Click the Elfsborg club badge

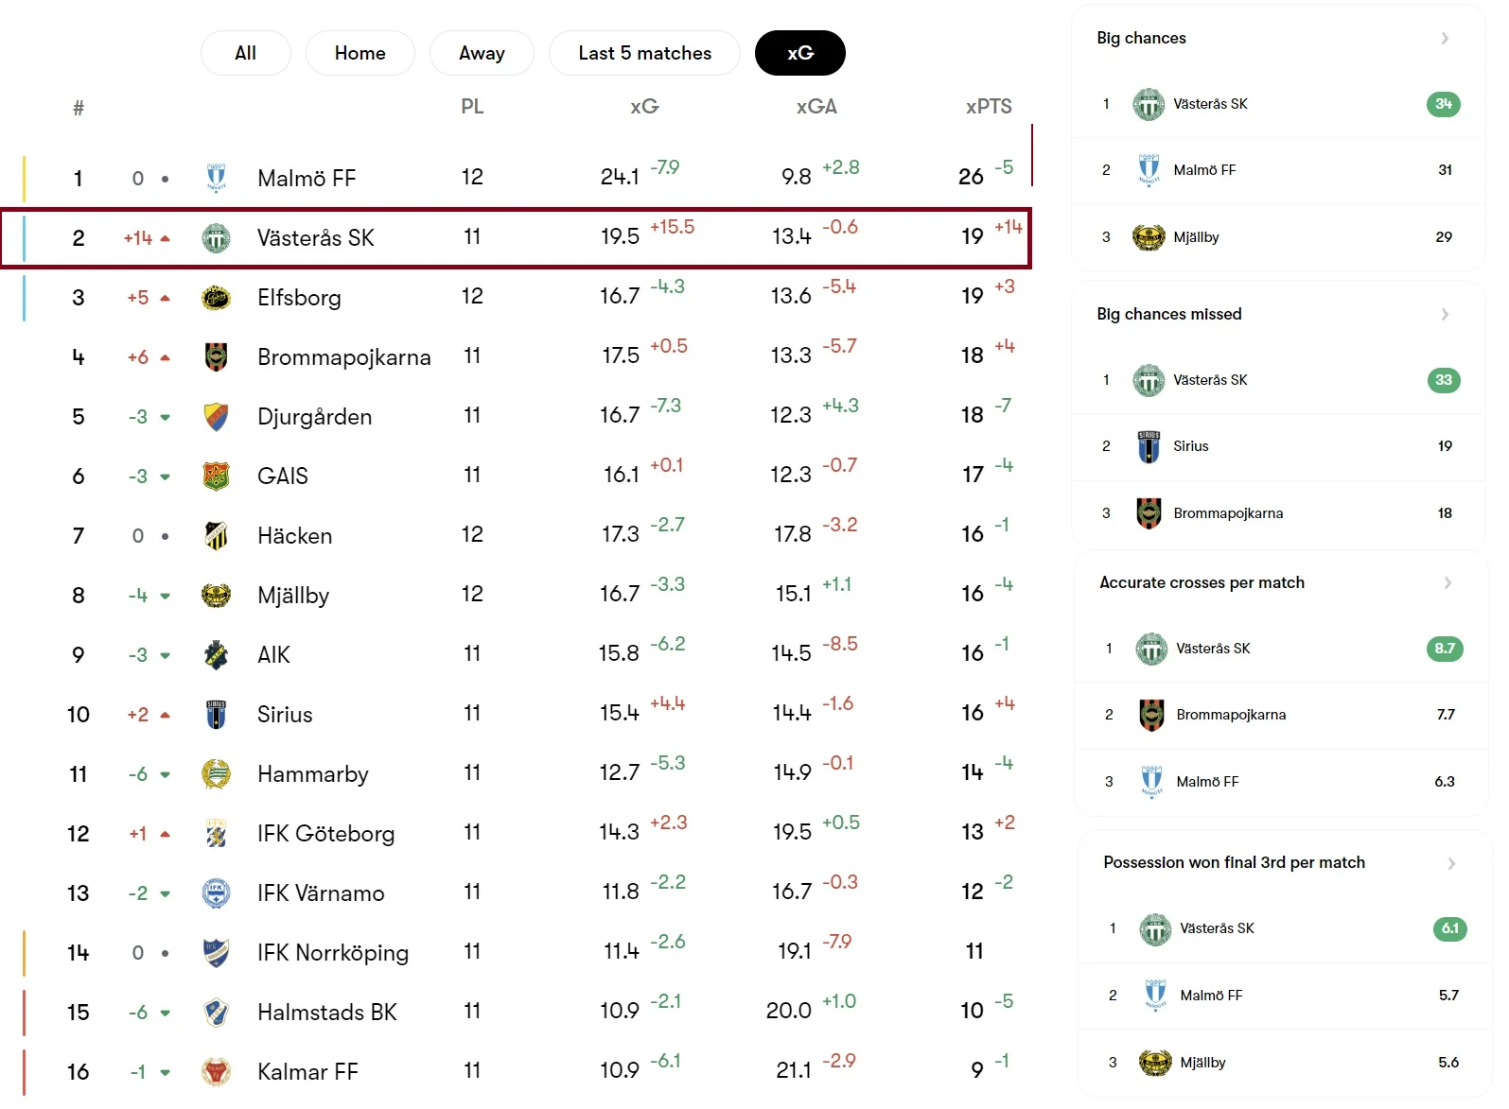coord(216,298)
